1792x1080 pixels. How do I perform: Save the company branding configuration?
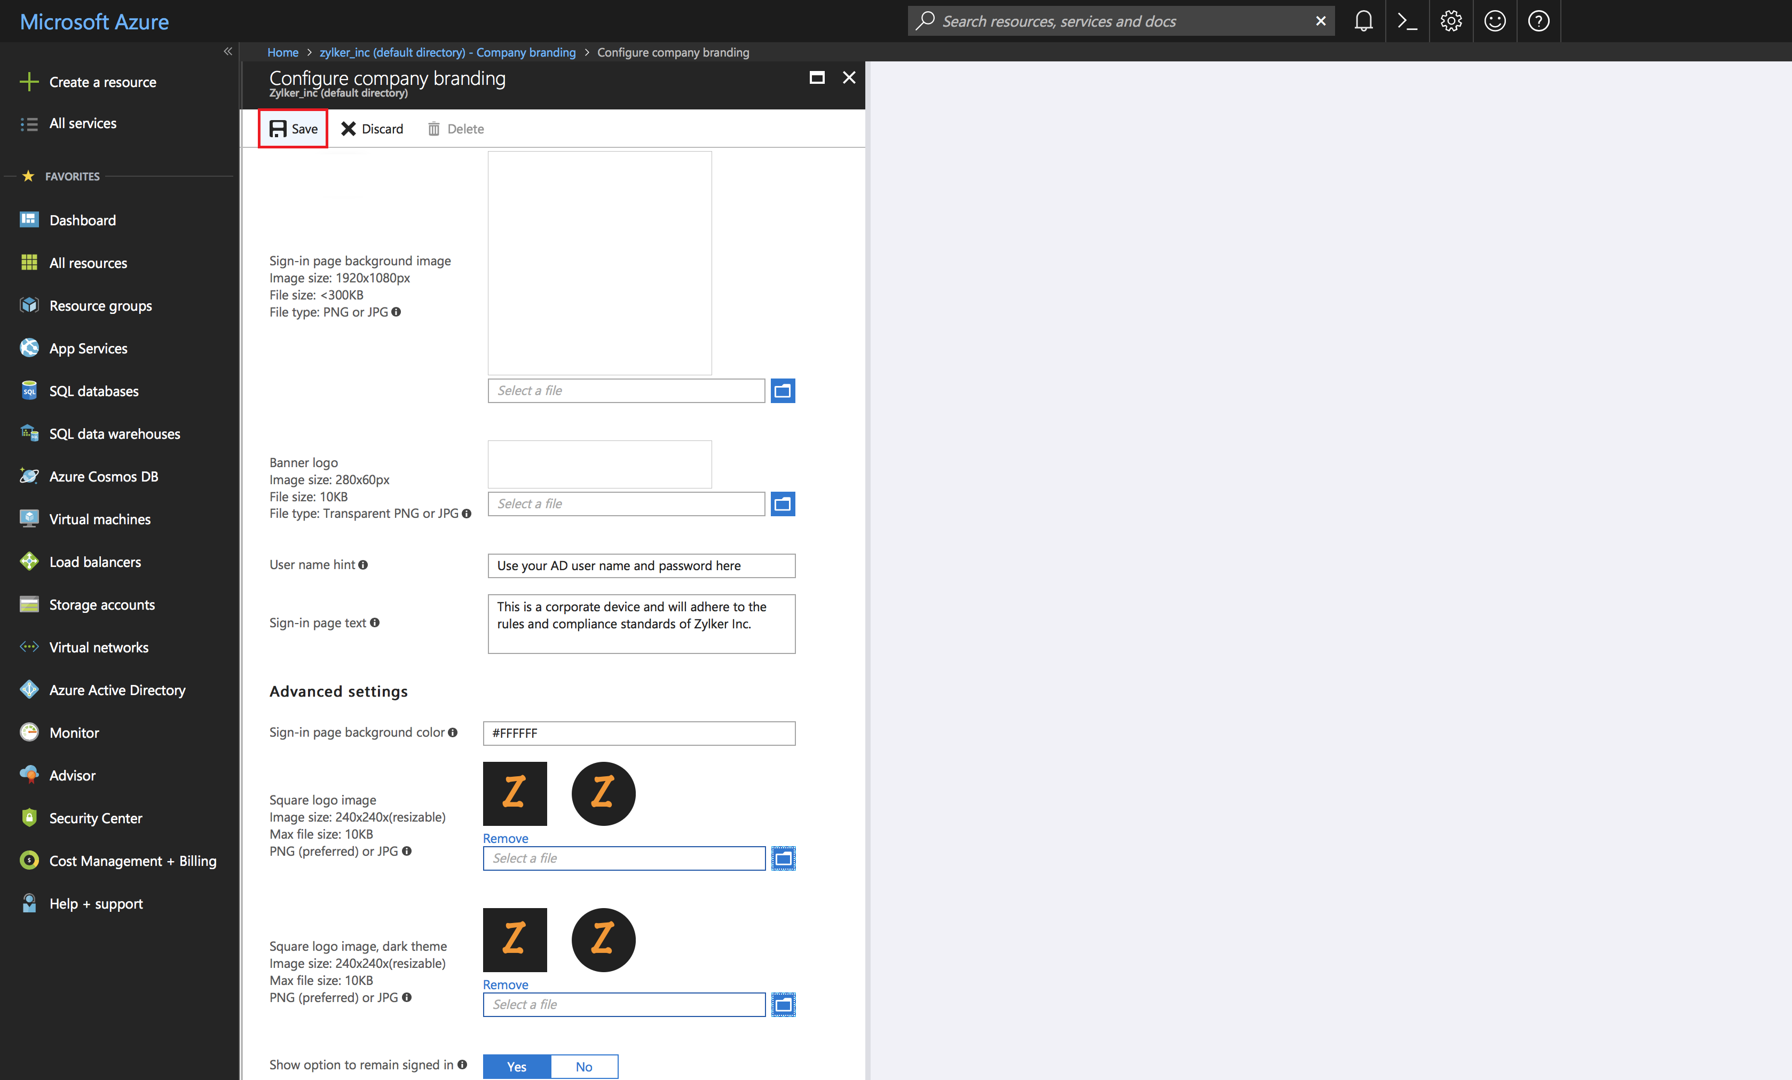[293, 129]
